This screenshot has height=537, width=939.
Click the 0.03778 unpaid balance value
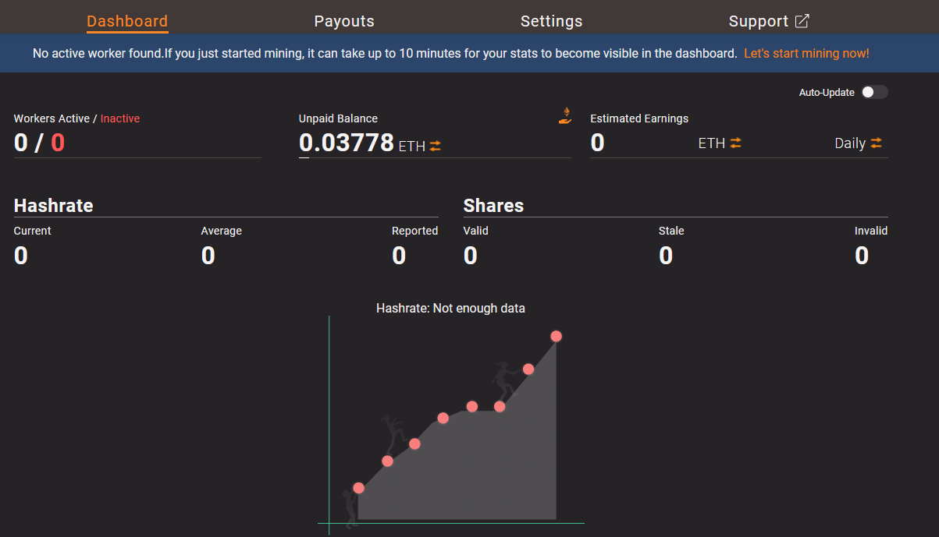click(347, 143)
